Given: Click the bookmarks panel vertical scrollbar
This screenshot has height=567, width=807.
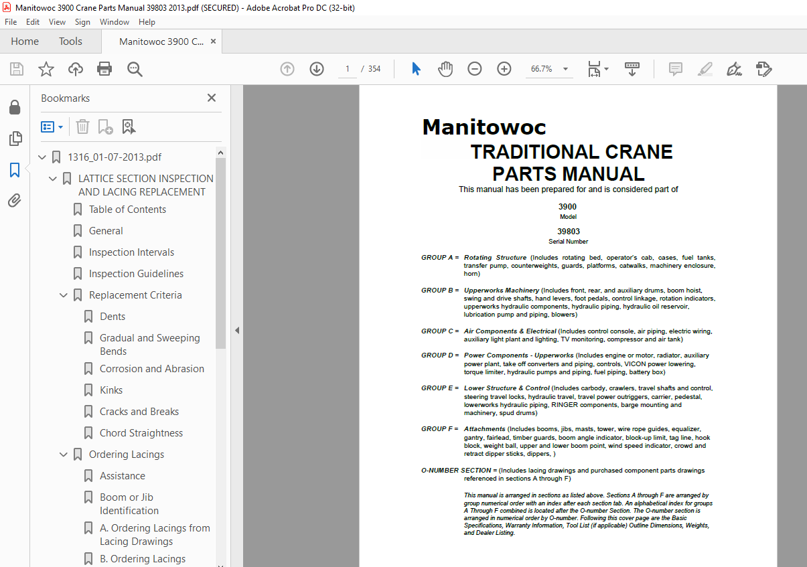Looking at the screenshot, I should 221,254.
